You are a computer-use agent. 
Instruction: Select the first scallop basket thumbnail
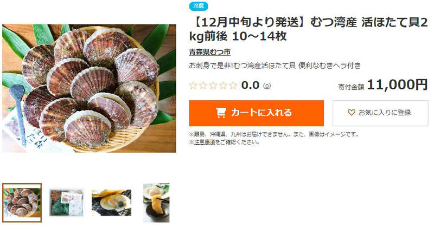click(x=22, y=202)
